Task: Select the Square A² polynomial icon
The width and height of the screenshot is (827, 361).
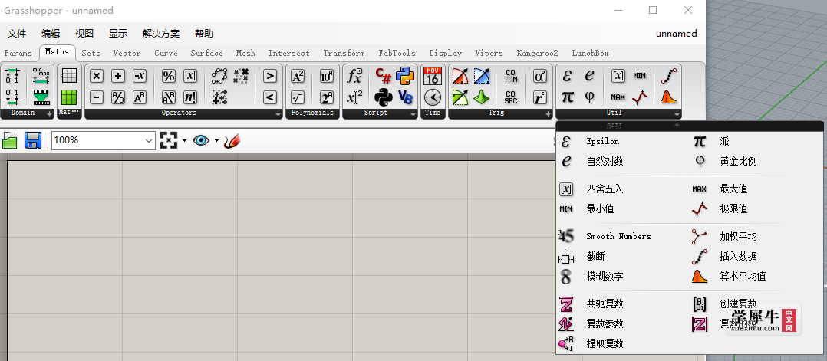Action: point(298,76)
